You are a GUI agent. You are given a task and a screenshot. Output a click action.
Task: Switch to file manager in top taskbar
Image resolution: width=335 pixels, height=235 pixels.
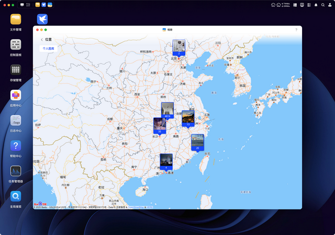point(38,5)
